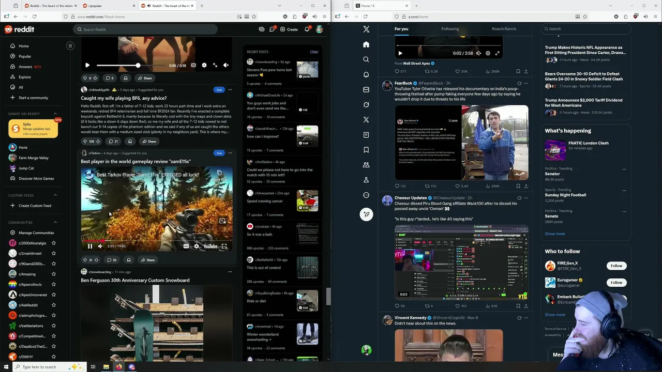662x372 pixels.
Task: Unmute the top Reddit video player
Action: (225, 65)
